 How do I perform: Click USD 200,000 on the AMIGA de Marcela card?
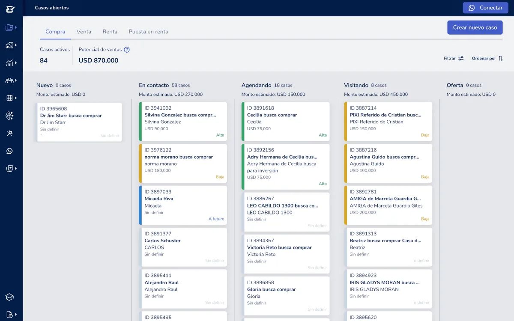point(363,212)
